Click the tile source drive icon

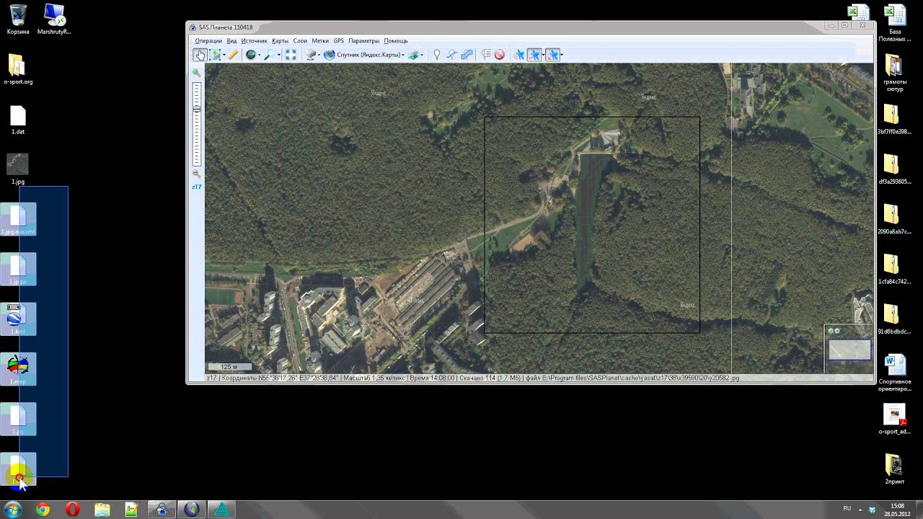click(311, 55)
